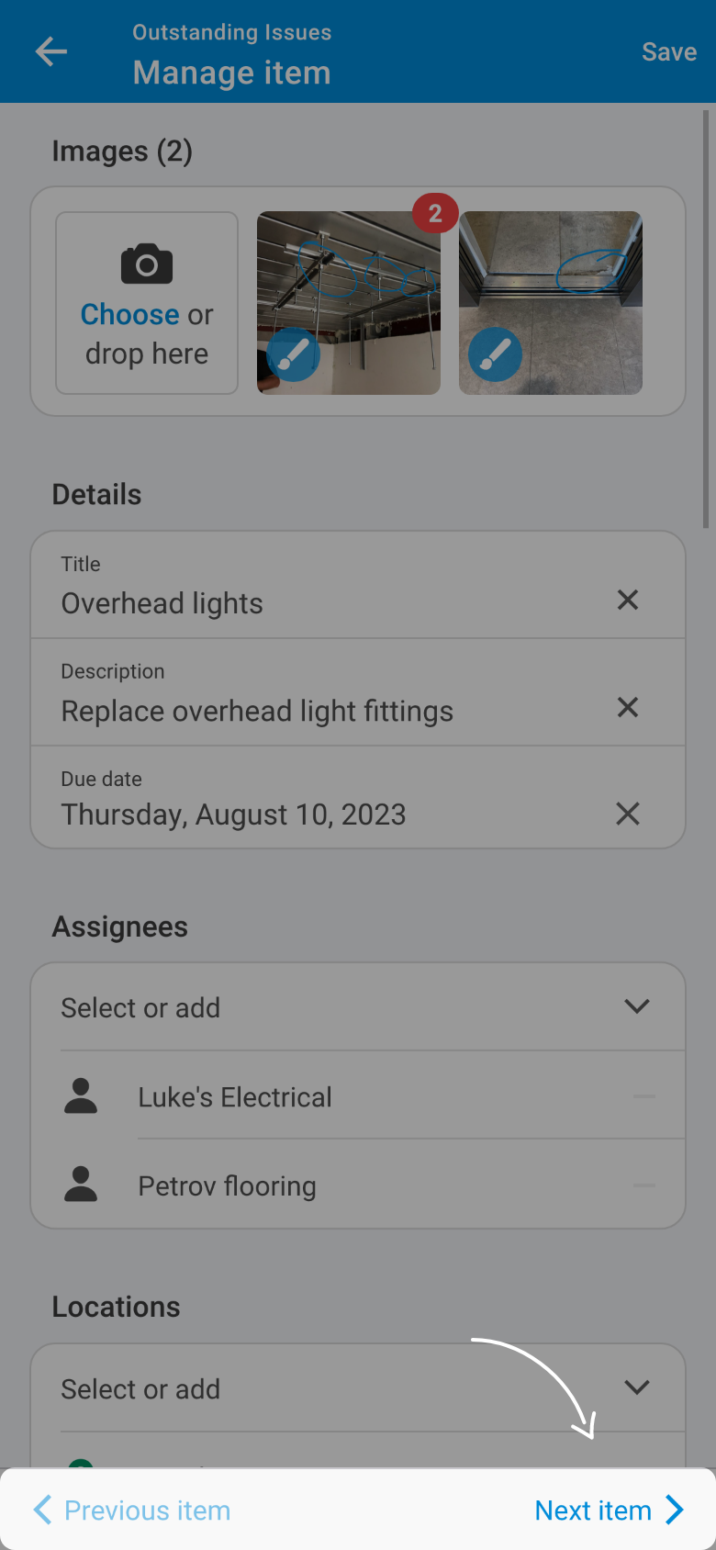Clear the Title field
This screenshot has height=1550, width=716.
pos(628,600)
